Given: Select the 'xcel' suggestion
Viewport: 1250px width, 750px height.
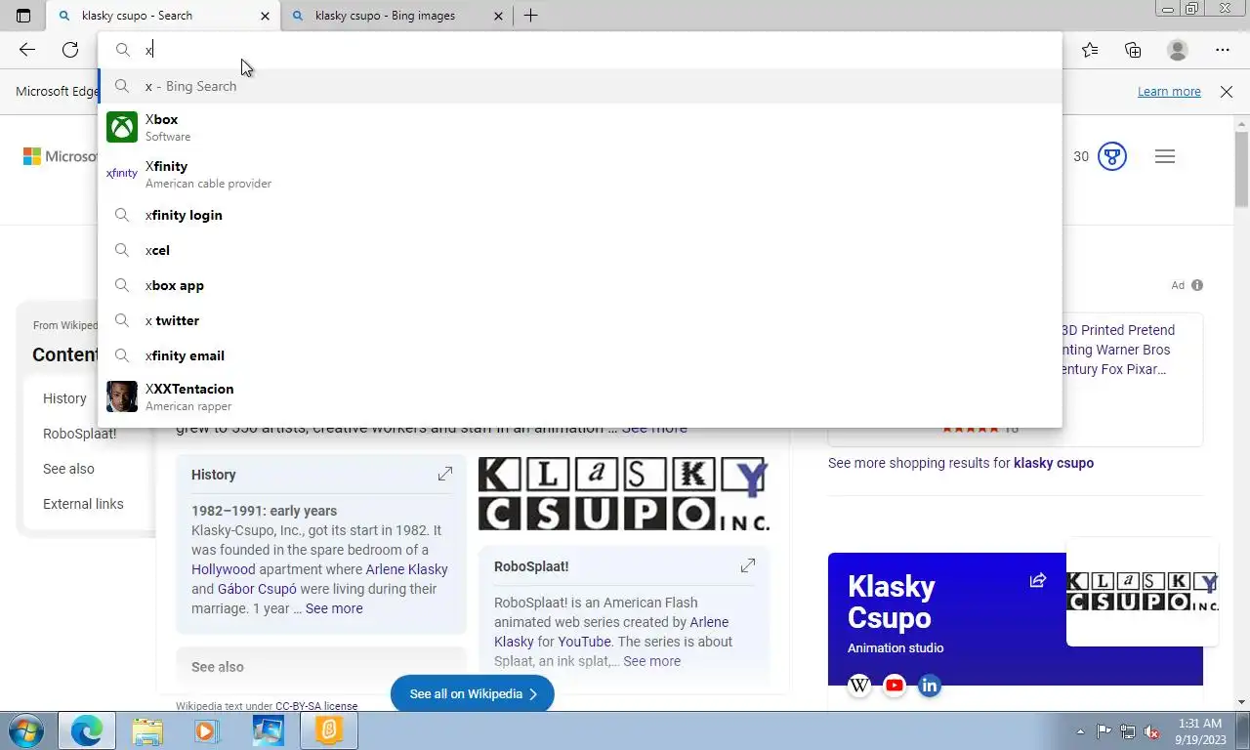Looking at the screenshot, I should (580, 250).
